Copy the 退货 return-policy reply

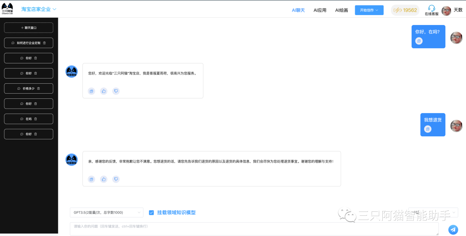[91, 179]
